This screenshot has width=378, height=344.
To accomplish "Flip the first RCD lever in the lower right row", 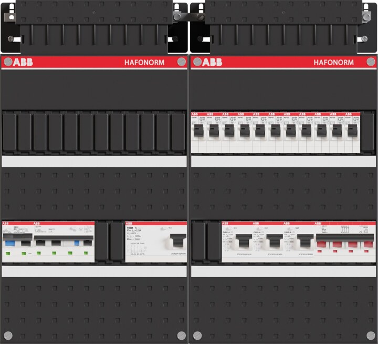I will (x=244, y=241).
